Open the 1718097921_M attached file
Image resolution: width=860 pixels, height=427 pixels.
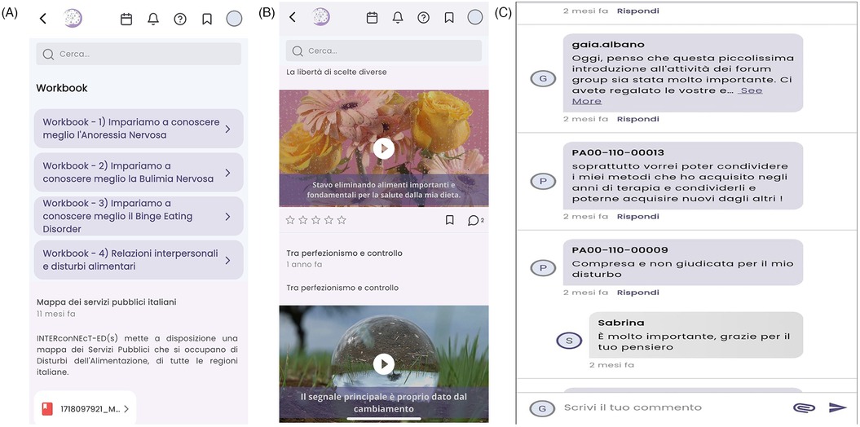[x=85, y=407]
